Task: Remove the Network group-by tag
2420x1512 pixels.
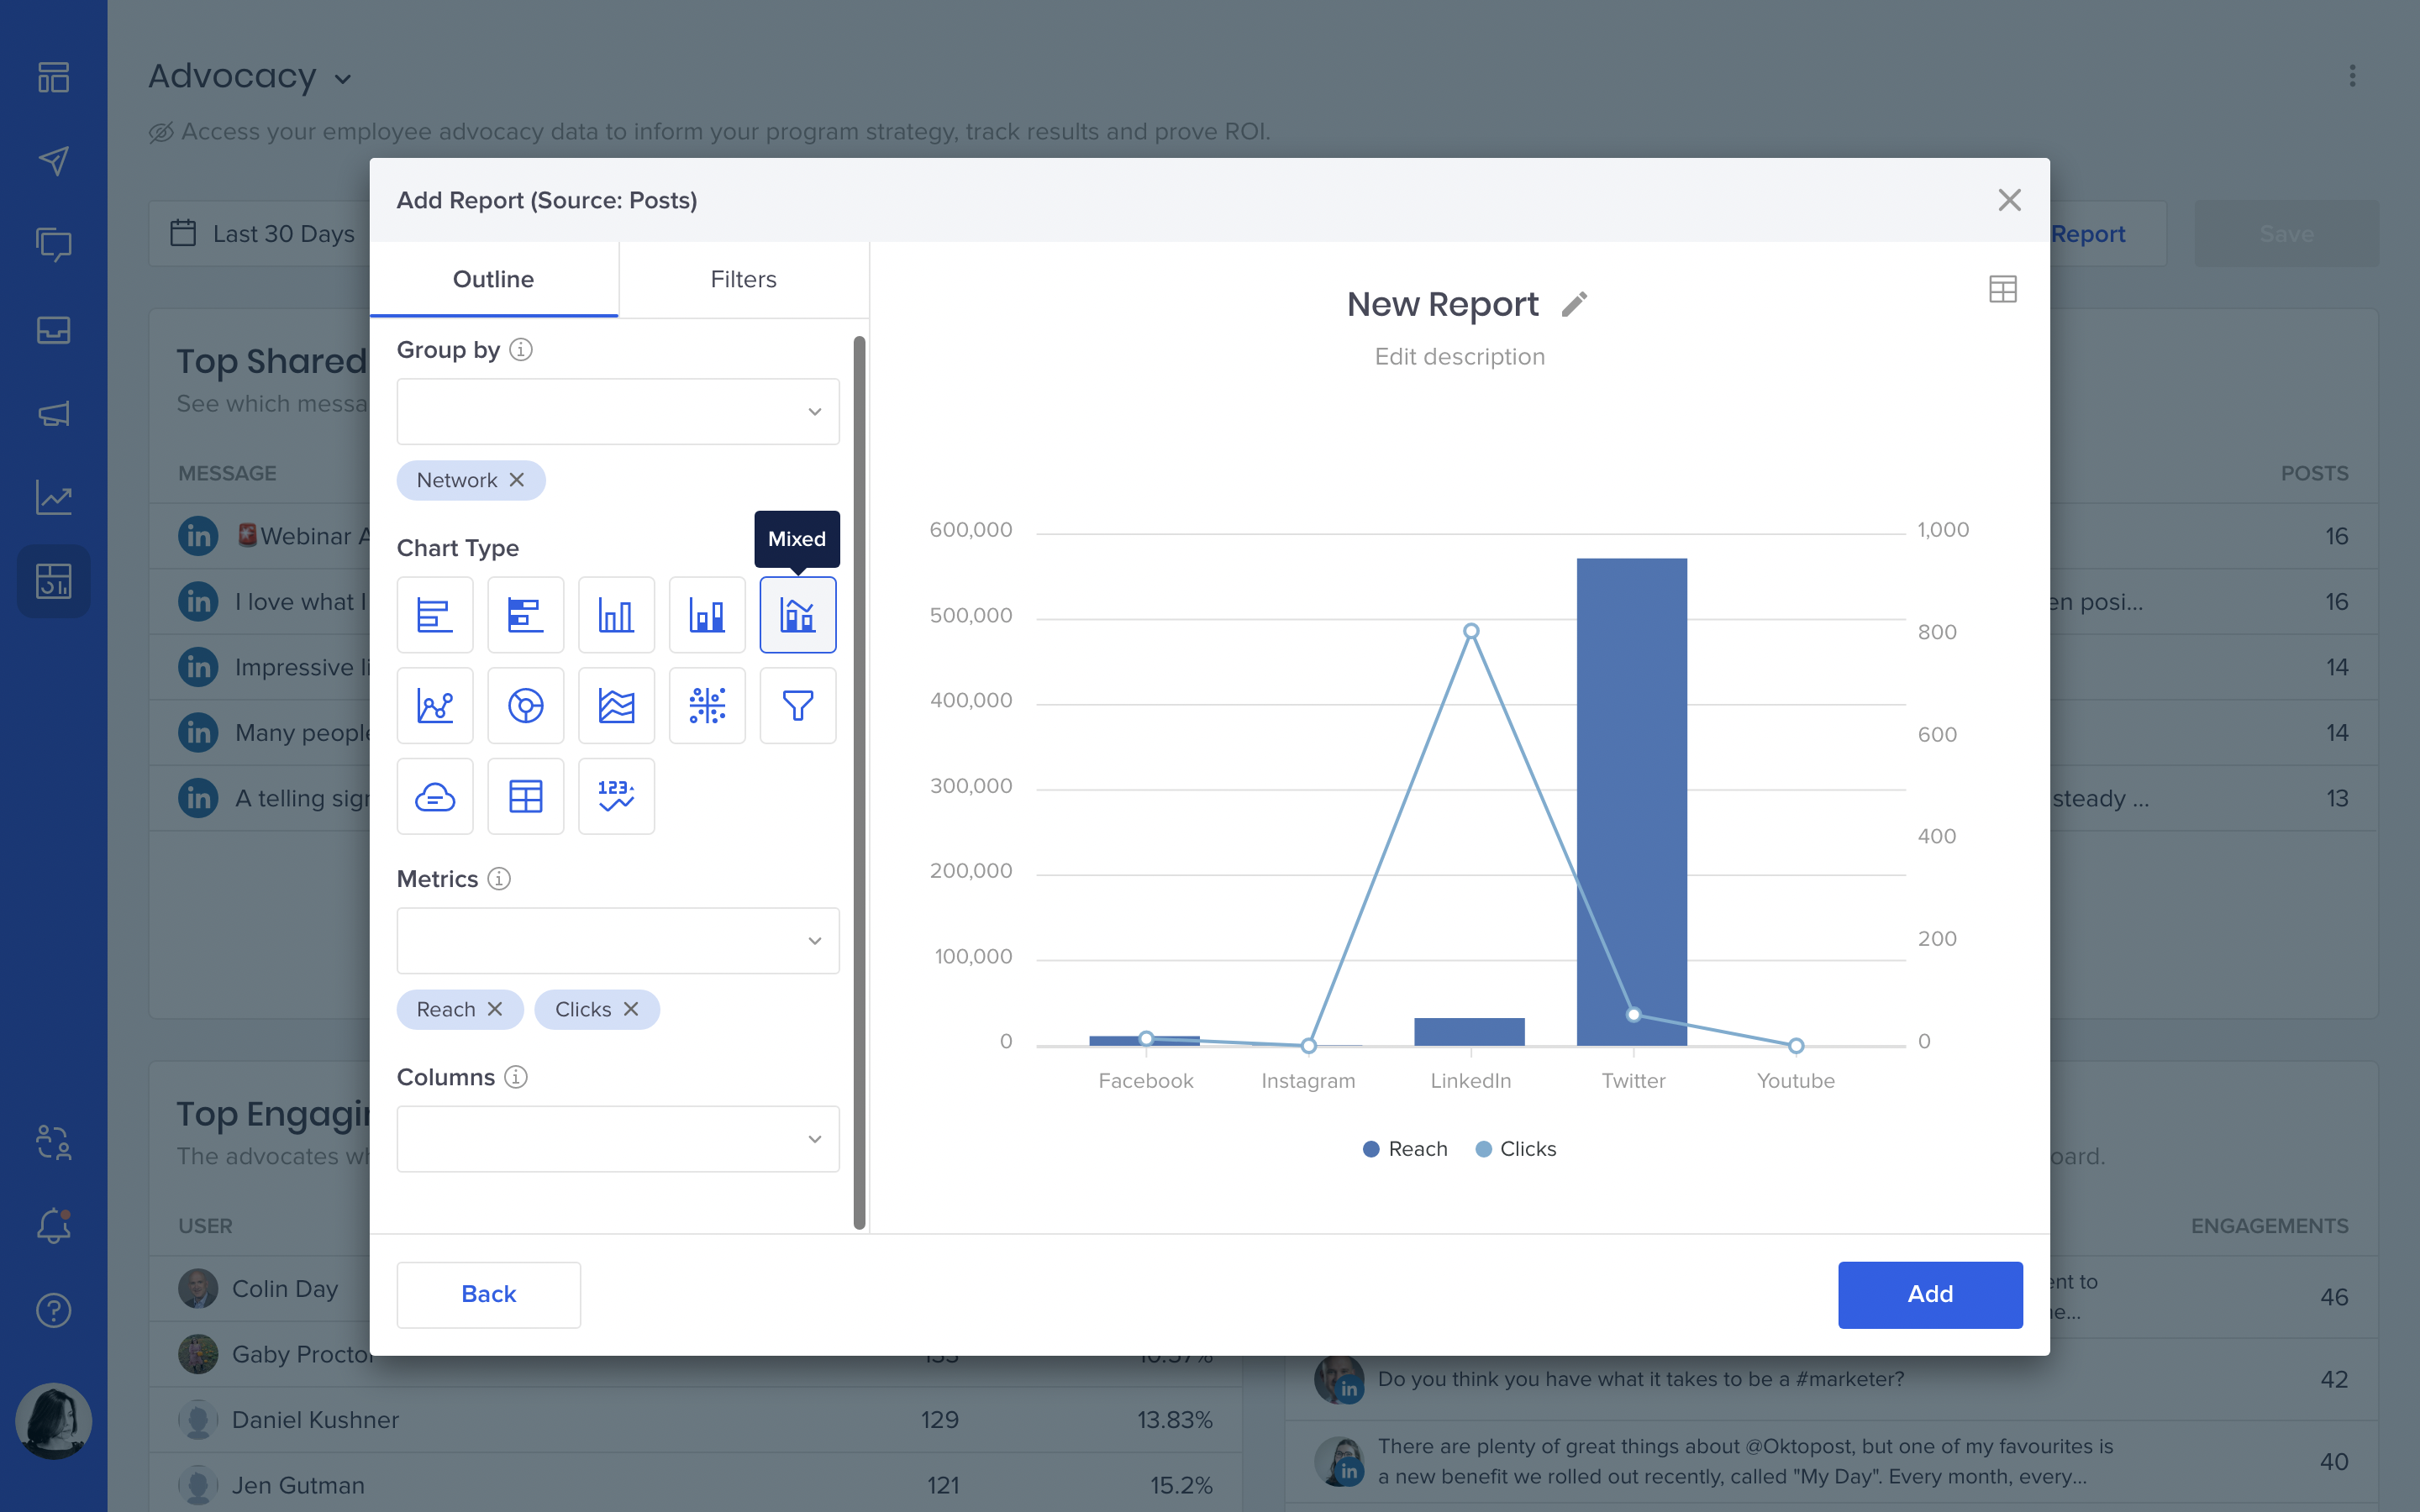Action: pyautogui.click(x=517, y=480)
